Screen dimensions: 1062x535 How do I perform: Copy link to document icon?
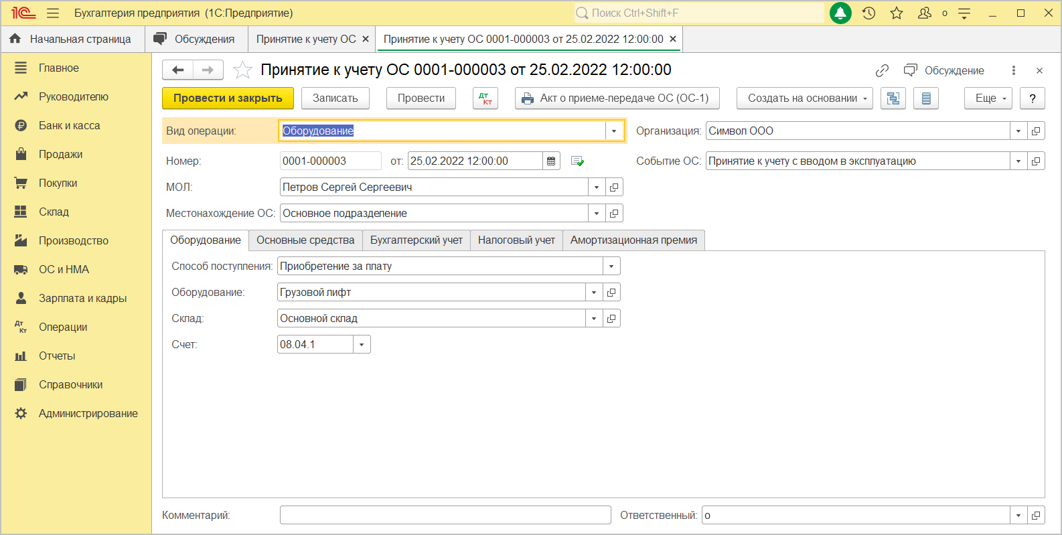pos(882,70)
